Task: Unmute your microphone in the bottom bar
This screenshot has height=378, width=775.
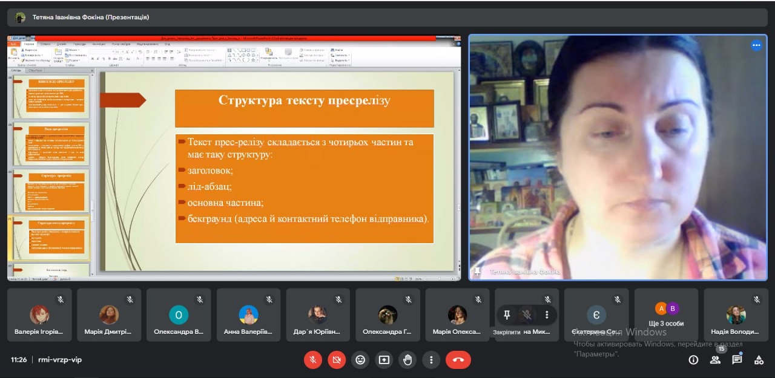Action: click(313, 360)
